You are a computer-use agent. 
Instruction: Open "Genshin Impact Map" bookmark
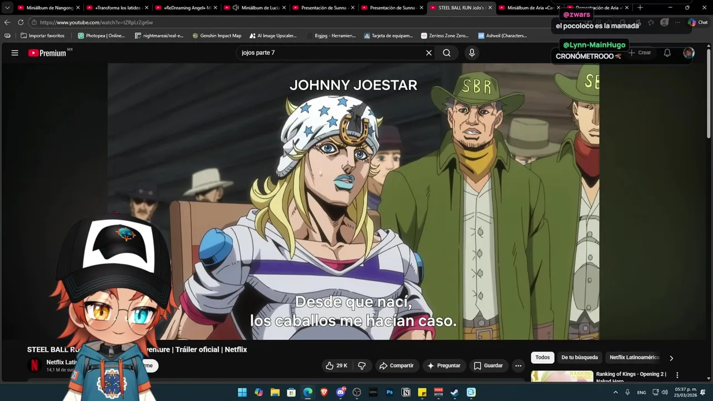pyautogui.click(x=217, y=36)
